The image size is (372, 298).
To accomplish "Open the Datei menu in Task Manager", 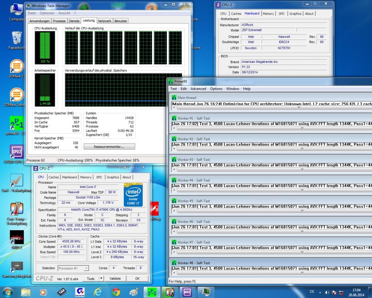I will point(32,13).
